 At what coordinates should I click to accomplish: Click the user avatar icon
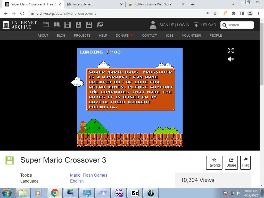(153, 25)
